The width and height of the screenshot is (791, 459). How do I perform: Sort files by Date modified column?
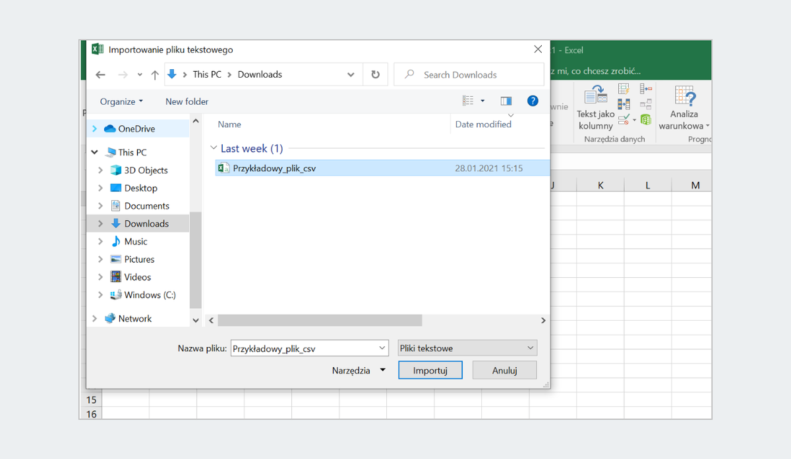click(x=483, y=124)
